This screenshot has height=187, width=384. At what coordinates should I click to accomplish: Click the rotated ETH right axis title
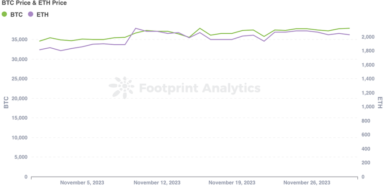click(380, 102)
